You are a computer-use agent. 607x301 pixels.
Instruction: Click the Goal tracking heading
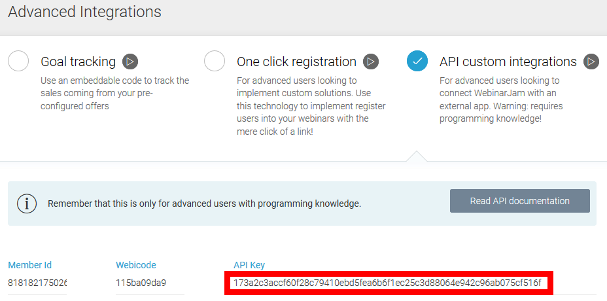pos(78,62)
